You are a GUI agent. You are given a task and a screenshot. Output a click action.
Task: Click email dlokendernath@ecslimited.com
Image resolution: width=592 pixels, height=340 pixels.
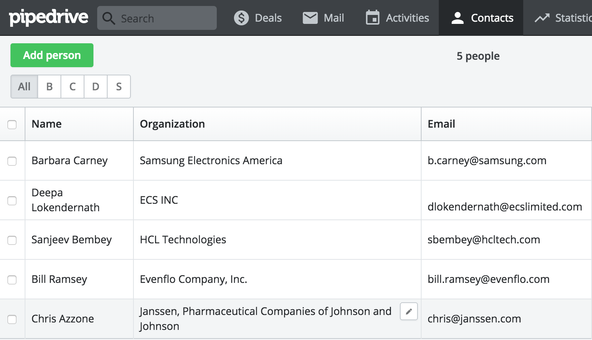pyautogui.click(x=505, y=207)
